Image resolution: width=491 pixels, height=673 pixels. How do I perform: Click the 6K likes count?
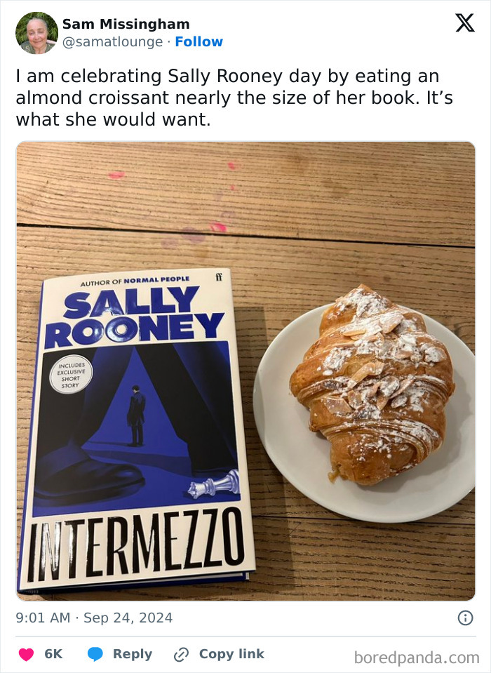(x=53, y=653)
